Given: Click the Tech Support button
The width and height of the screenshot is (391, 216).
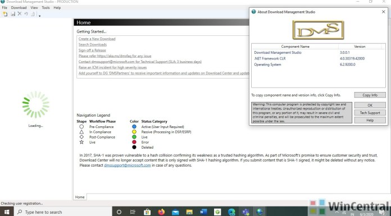Looking at the screenshot, I should click(370, 113).
